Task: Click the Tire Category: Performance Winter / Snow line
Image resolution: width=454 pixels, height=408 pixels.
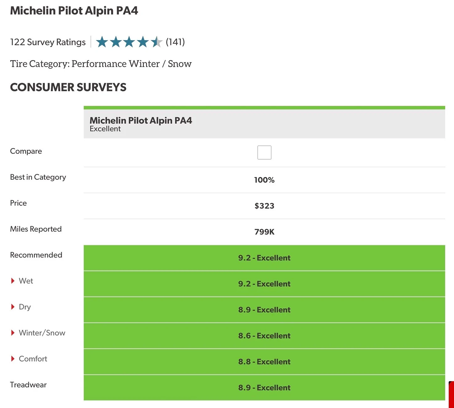Action: tap(101, 64)
